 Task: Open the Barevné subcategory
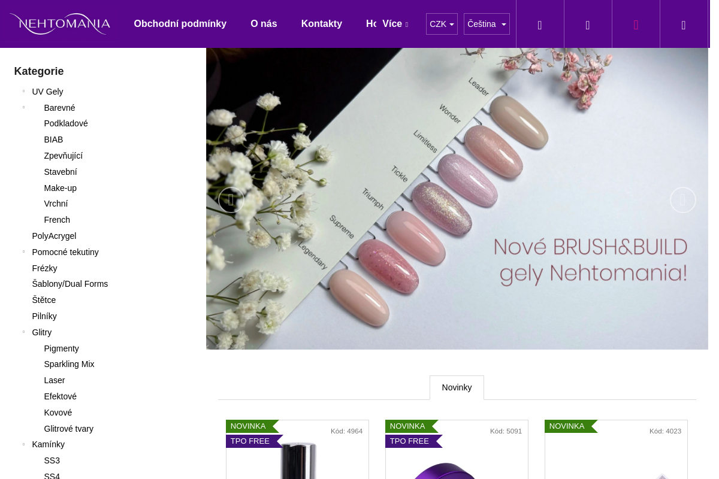point(59,108)
